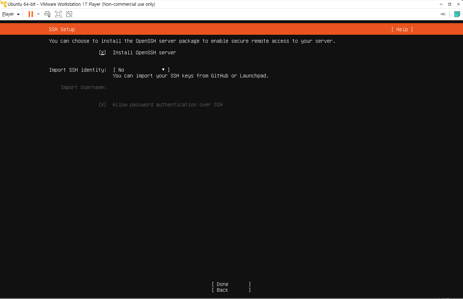
Task: Click the Import SSH identity label
Action: [x=78, y=70]
